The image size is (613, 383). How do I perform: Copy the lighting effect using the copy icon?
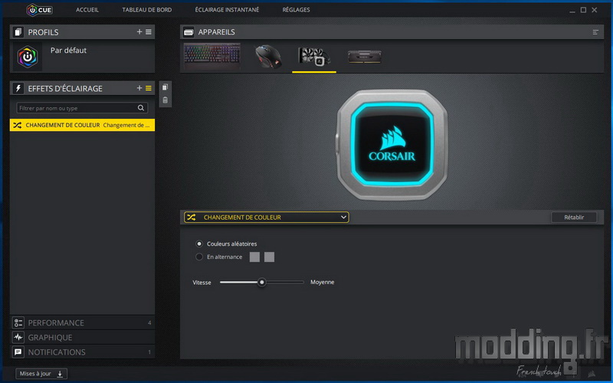(x=165, y=87)
